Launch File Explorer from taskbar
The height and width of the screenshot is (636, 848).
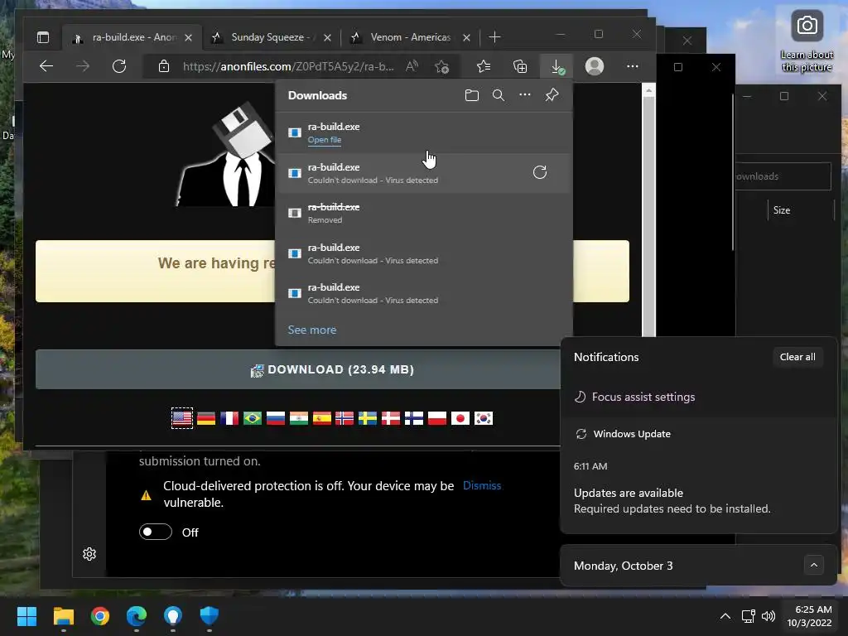63,616
